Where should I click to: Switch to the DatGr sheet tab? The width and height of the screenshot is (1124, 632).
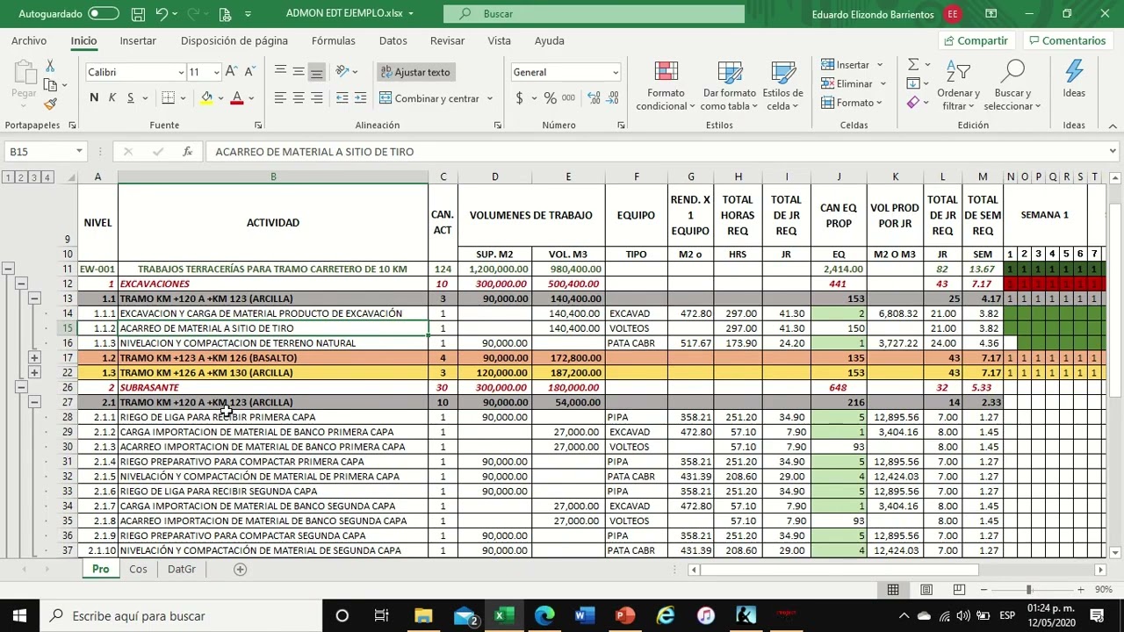point(182,569)
